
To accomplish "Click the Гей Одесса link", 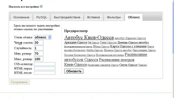I will click(93, 42).
